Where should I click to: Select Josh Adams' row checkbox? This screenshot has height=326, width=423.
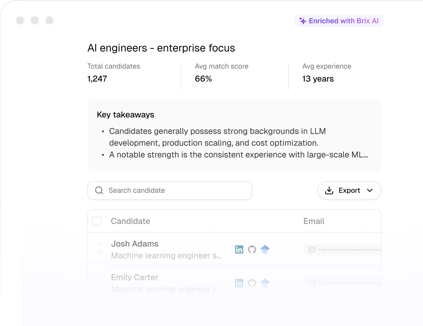[97, 248]
